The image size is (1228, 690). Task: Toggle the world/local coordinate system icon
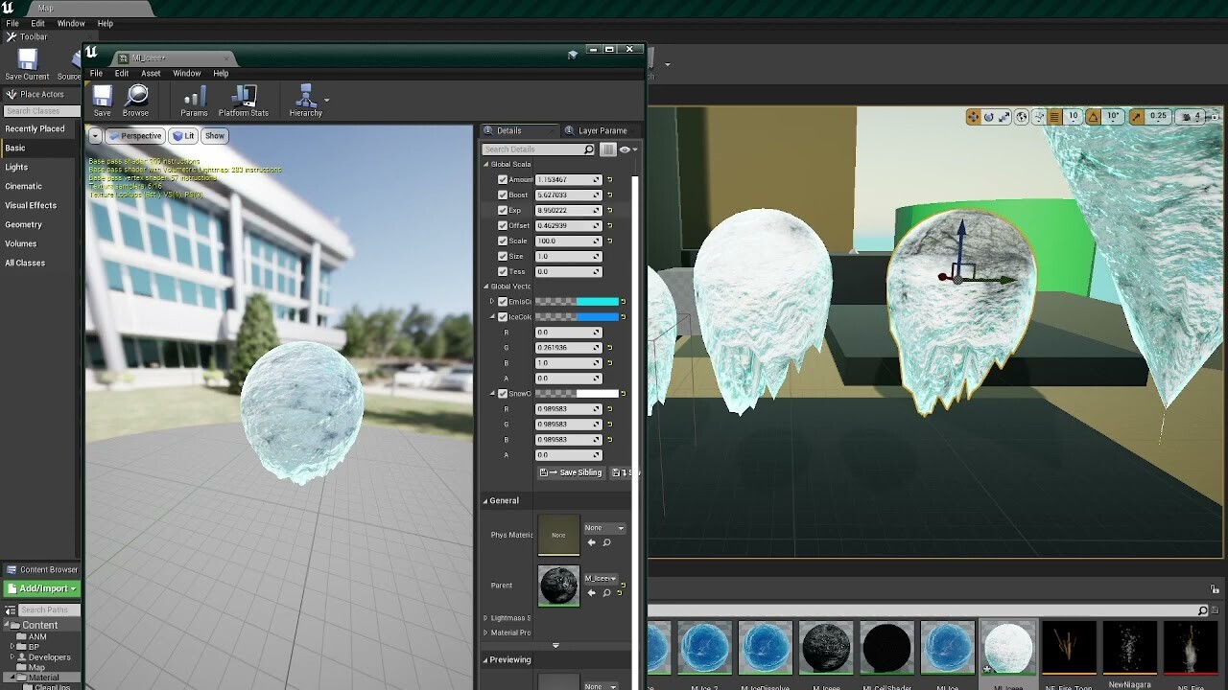coord(1021,117)
